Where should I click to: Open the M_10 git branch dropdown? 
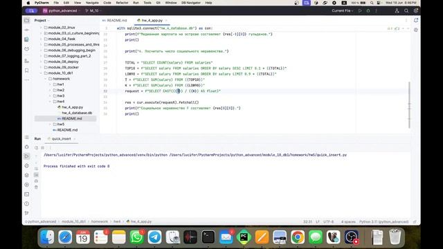(x=93, y=11)
